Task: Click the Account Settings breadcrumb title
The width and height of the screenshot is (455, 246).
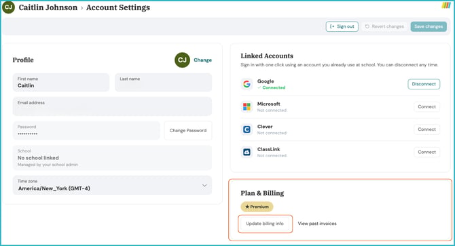Action: [x=118, y=7]
